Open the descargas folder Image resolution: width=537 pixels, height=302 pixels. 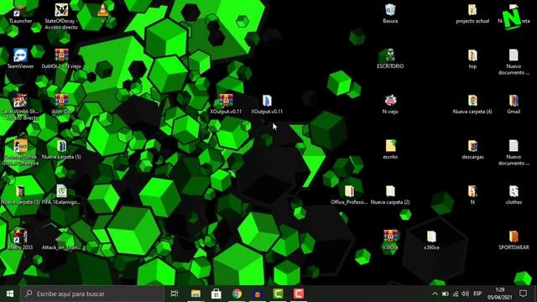click(x=472, y=146)
